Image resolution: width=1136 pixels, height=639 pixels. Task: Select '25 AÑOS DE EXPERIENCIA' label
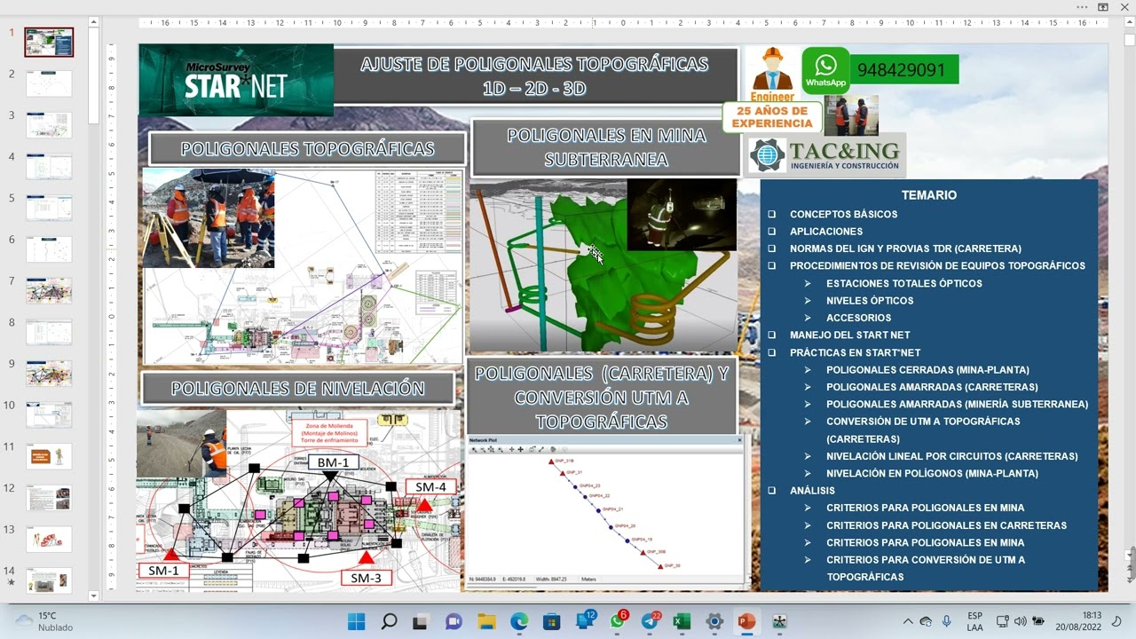(x=772, y=117)
